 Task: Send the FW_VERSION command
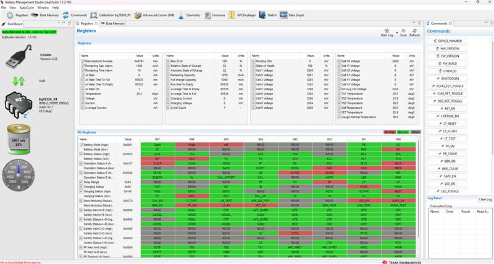pos(447,56)
